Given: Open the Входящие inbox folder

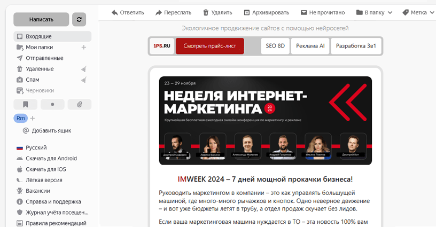Looking at the screenshot, I should [52, 36].
